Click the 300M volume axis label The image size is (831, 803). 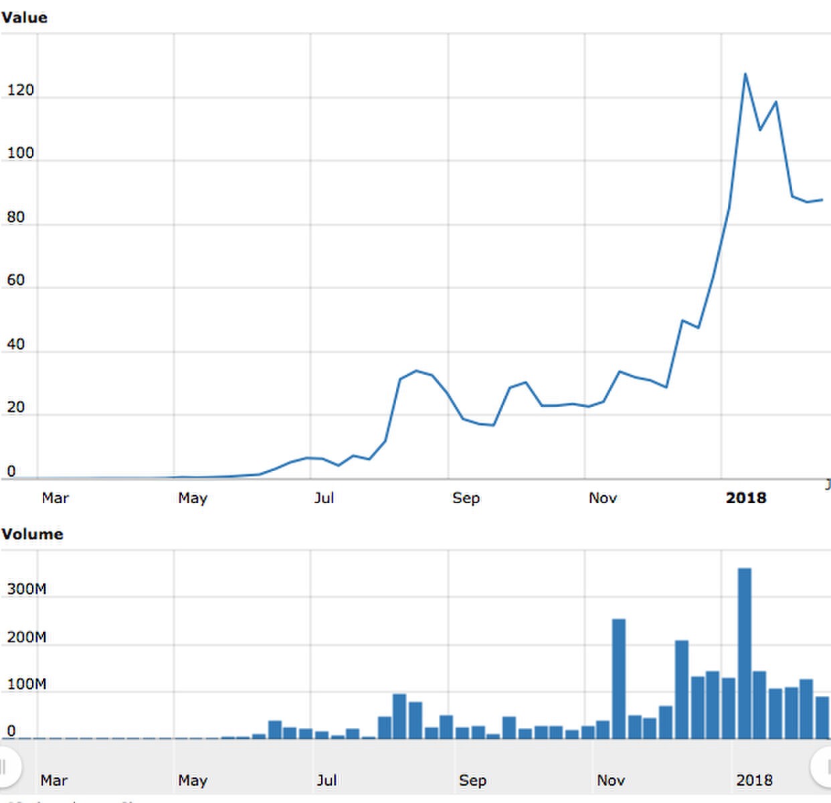(25, 588)
